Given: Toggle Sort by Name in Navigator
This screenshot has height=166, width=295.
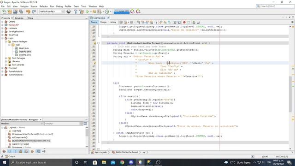Looking at the screenshot, I should coord(38,151).
